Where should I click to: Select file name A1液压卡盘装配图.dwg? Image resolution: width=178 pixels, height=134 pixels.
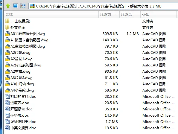[29, 40]
